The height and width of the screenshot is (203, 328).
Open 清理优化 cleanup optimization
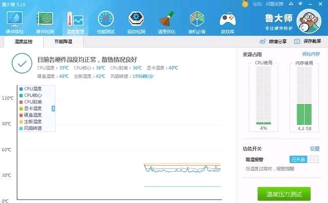[167, 22]
